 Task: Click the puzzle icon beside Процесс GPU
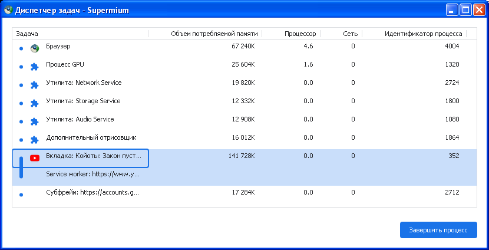(x=35, y=67)
